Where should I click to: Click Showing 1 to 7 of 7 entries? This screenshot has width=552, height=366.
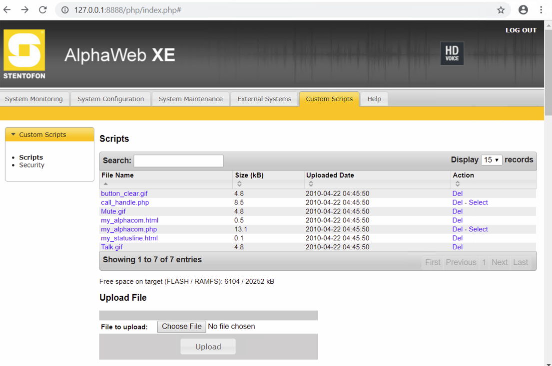pyautogui.click(x=152, y=260)
